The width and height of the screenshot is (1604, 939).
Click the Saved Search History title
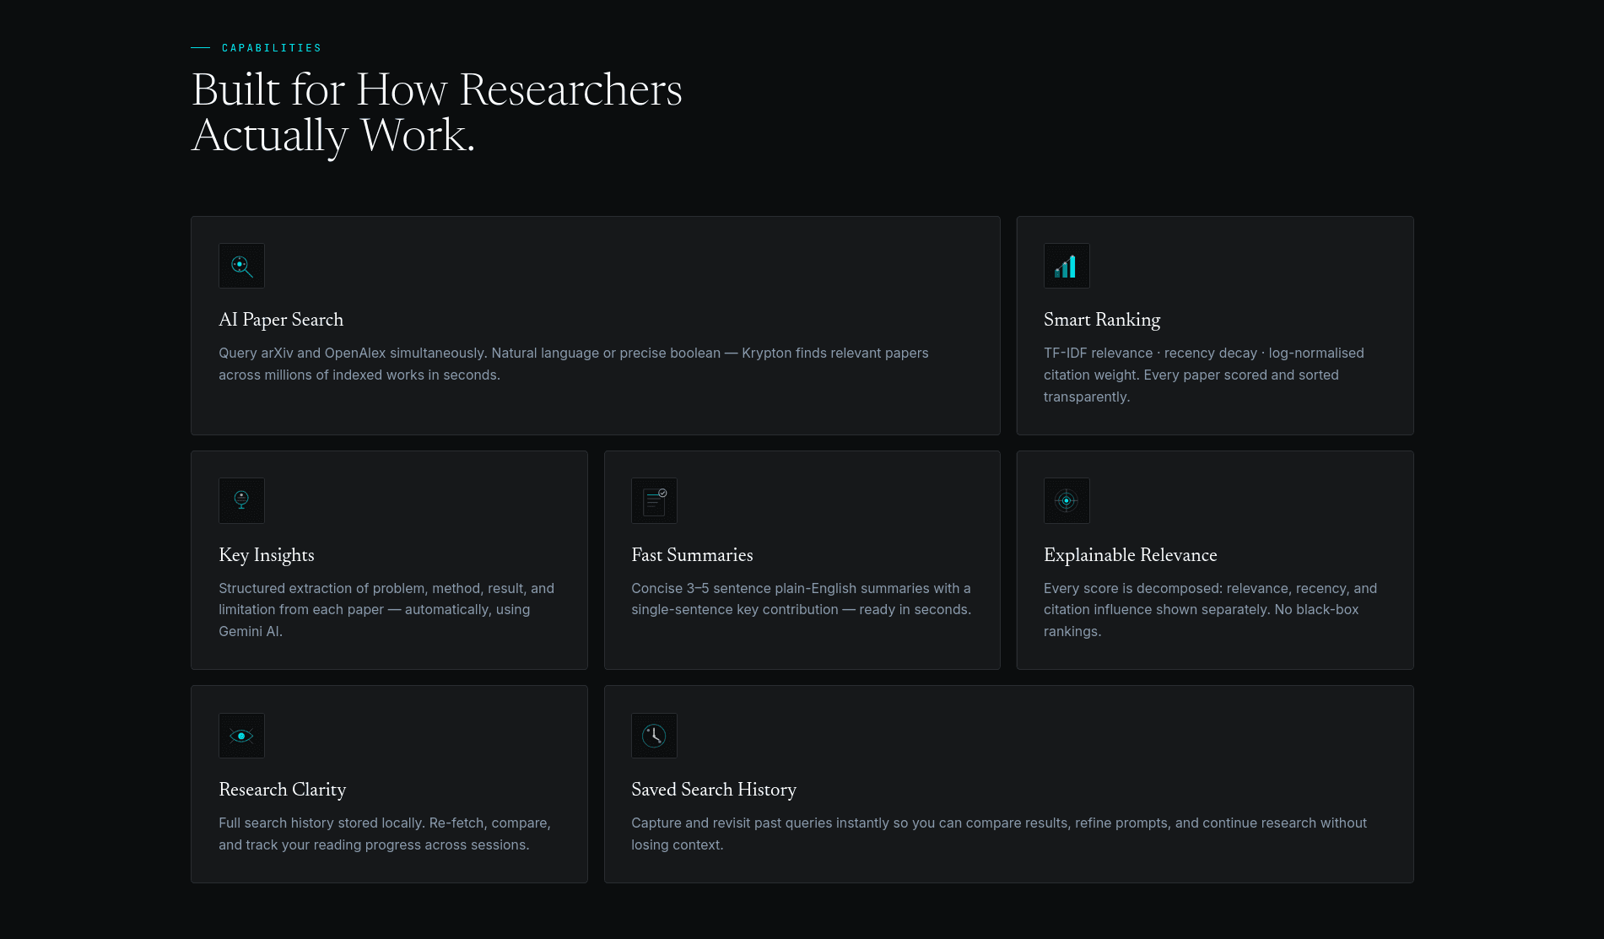pos(714,790)
